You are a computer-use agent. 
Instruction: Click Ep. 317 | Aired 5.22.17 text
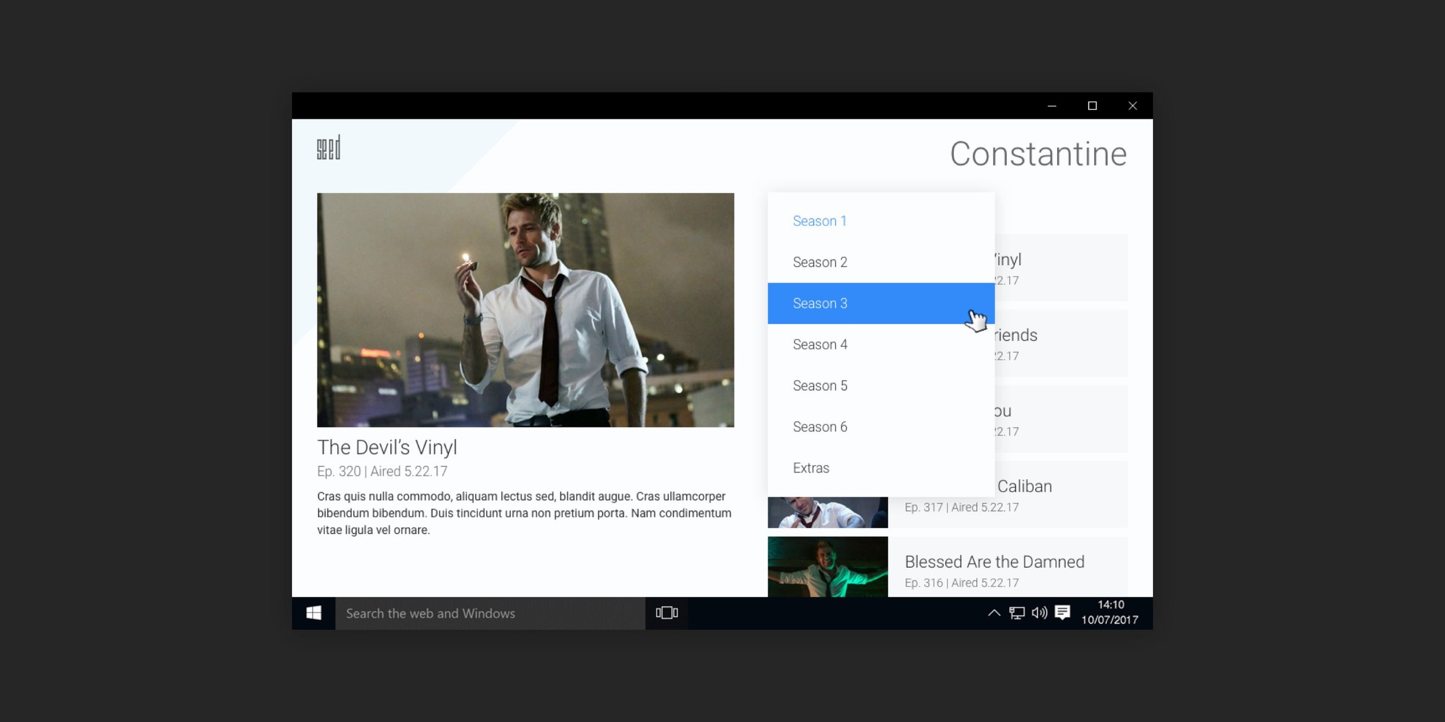tap(962, 507)
